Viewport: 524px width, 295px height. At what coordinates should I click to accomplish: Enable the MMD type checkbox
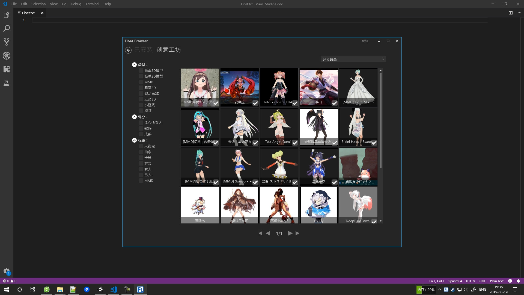pos(141,82)
